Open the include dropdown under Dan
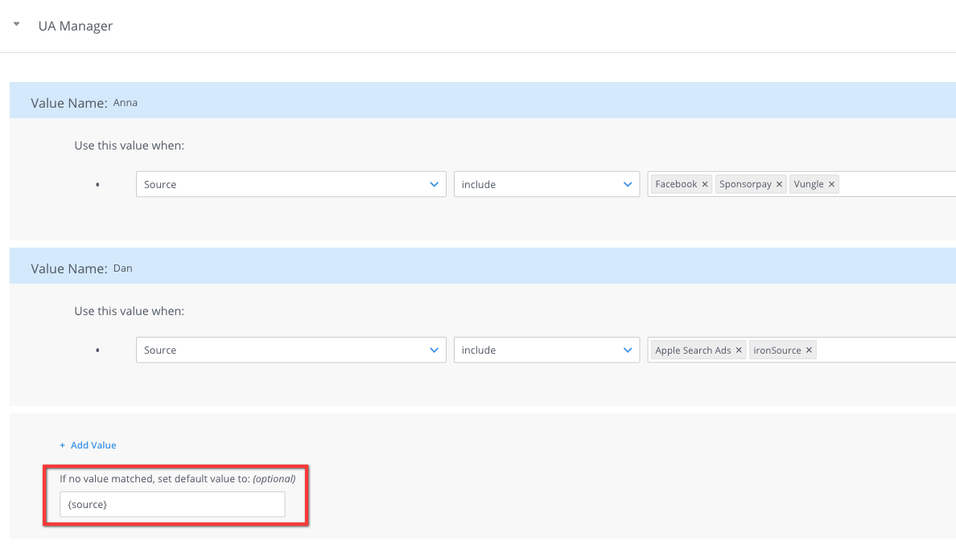Viewport: 956px width, 545px height. 546,350
